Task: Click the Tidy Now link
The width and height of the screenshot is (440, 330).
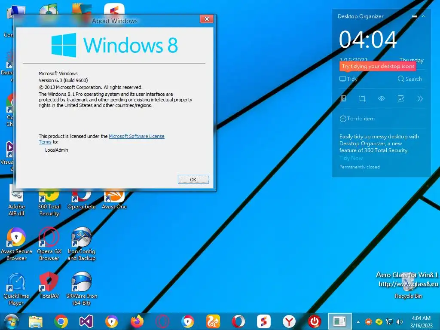Action: click(351, 158)
